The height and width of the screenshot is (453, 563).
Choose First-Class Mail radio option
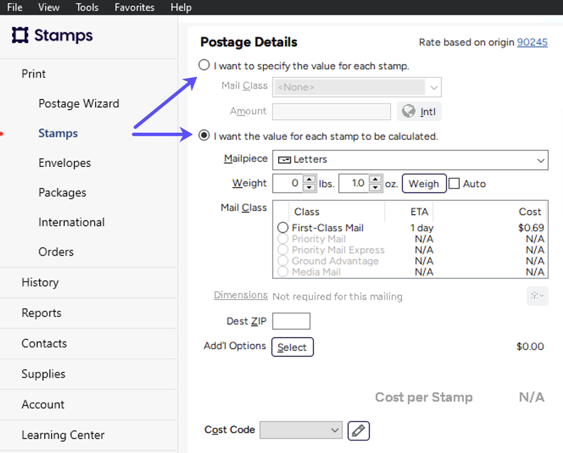point(283,227)
